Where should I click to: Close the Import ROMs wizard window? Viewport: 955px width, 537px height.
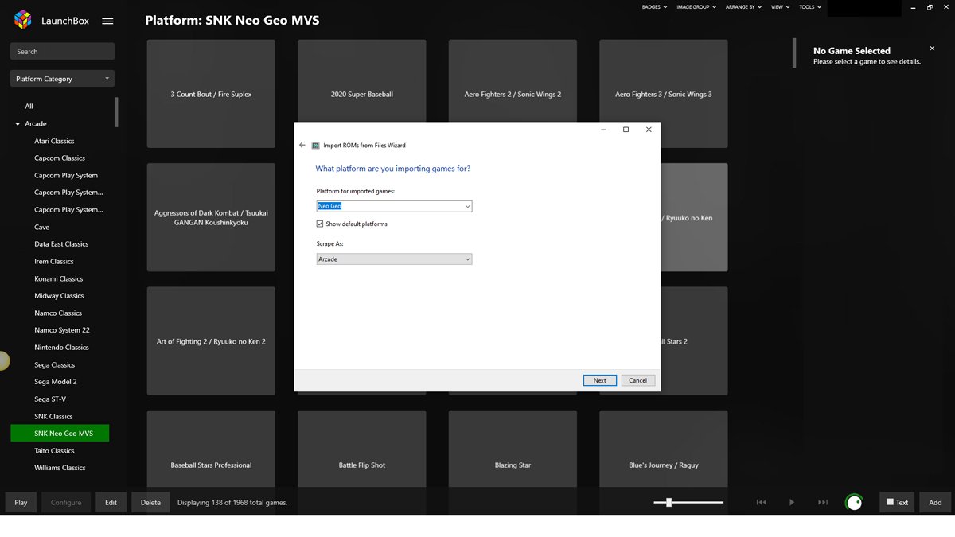pyautogui.click(x=649, y=130)
